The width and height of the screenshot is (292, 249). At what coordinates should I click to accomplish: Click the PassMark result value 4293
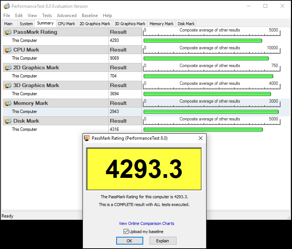(114, 40)
